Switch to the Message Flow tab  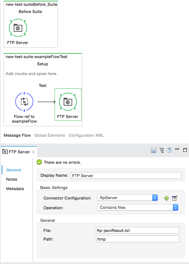[x=17, y=135]
